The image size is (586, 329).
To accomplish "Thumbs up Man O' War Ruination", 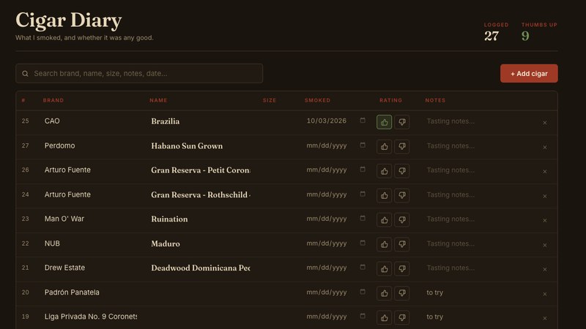I will [x=384, y=220].
